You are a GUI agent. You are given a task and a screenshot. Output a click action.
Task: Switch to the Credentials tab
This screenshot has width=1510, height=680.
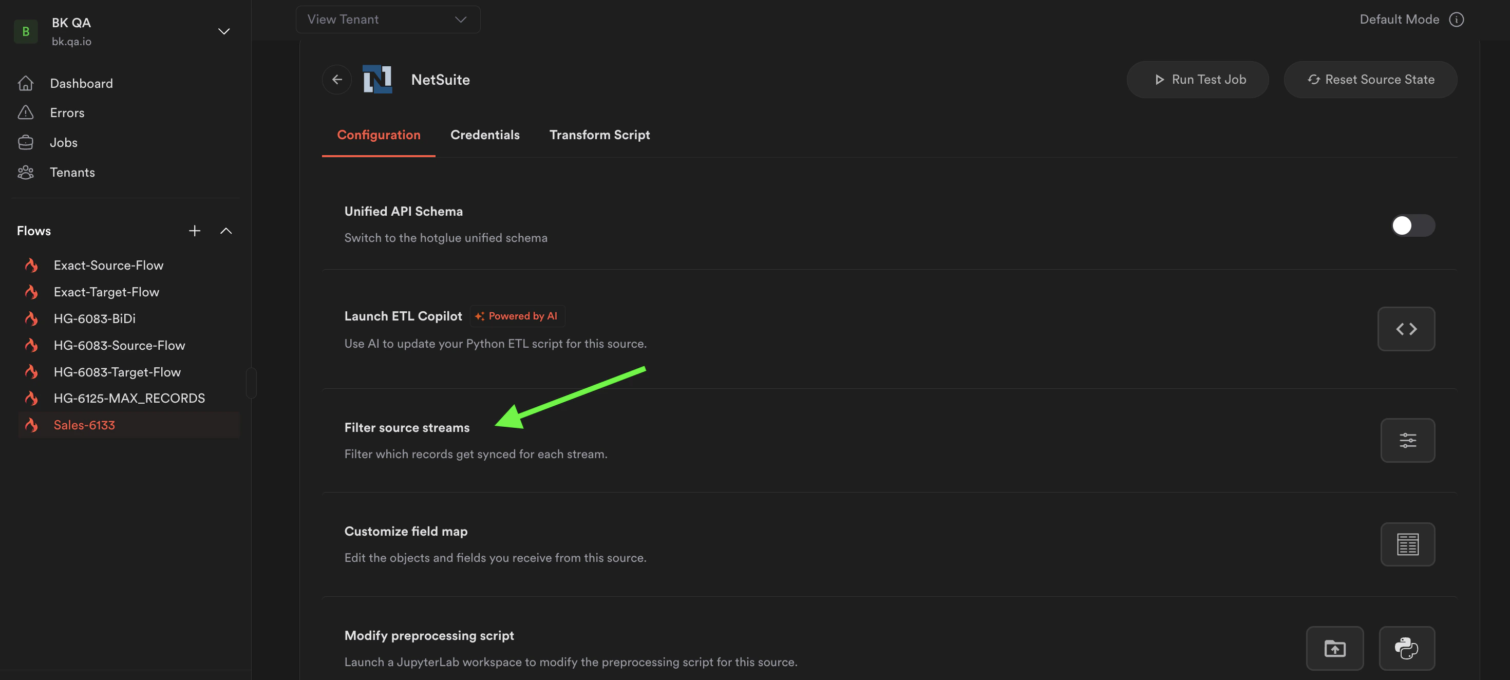pyautogui.click(x=485, y=135)
